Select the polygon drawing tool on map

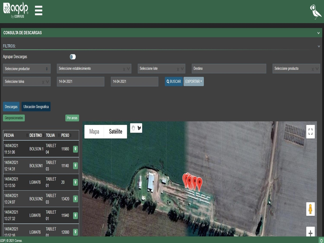(x=139, y=128)
